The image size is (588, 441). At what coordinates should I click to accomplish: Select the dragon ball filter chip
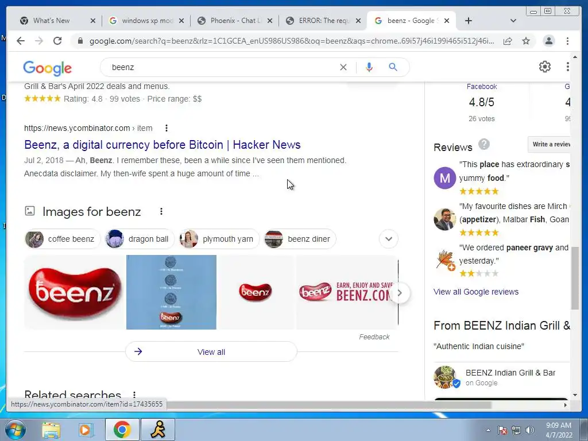tap(140, 239)
